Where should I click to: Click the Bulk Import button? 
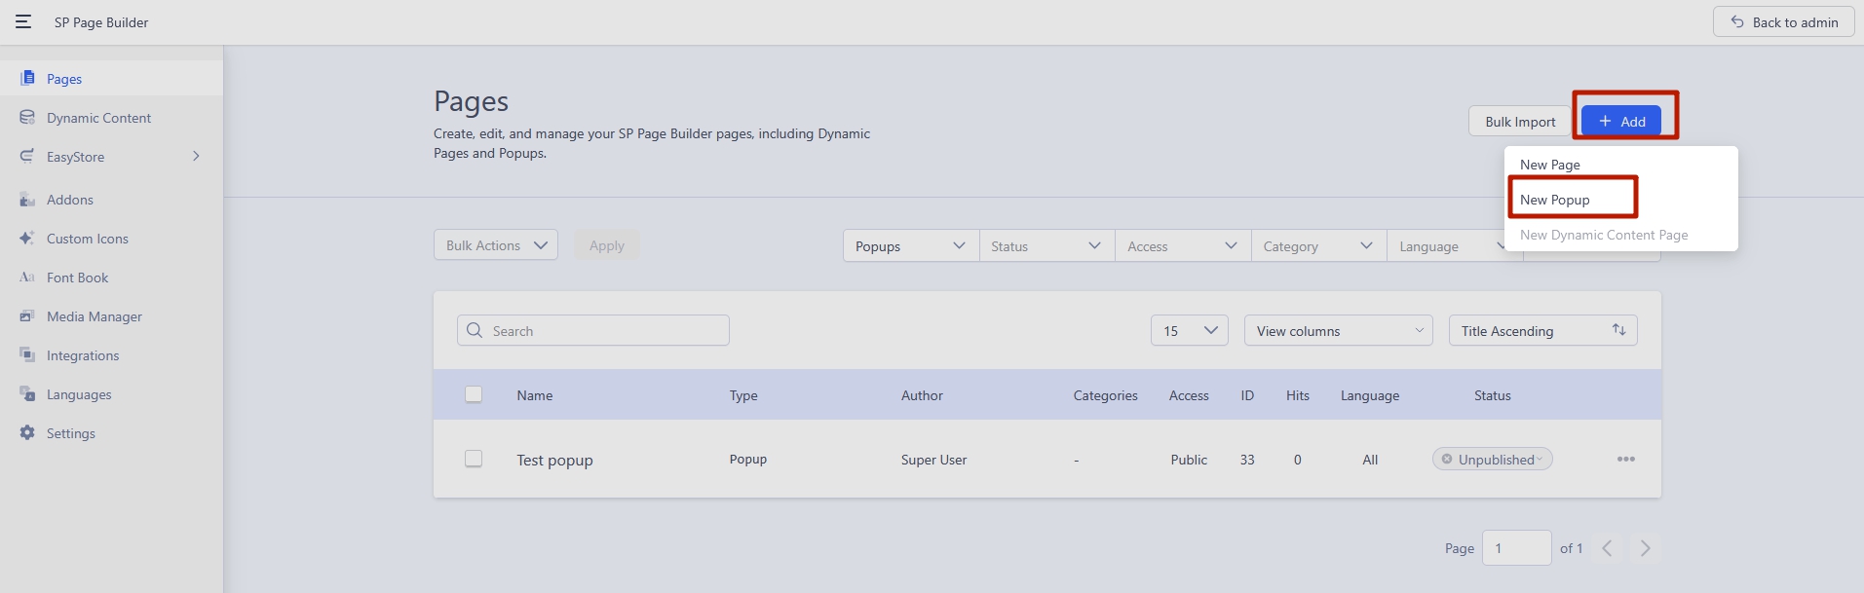(1519, 122)
